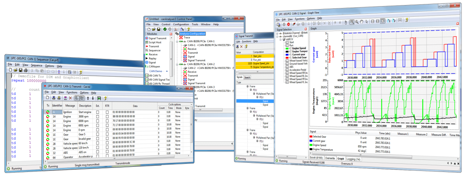Click delete X icon in Signal Transmit toolbar
Viewport: 468px width, 177px height.
click(x=241, y=47)
